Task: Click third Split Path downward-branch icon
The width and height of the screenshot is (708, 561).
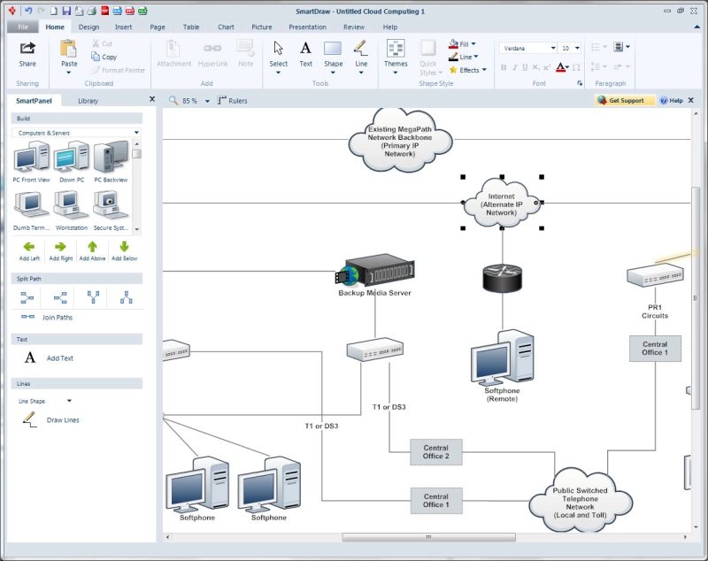Action: pos(93,297)
